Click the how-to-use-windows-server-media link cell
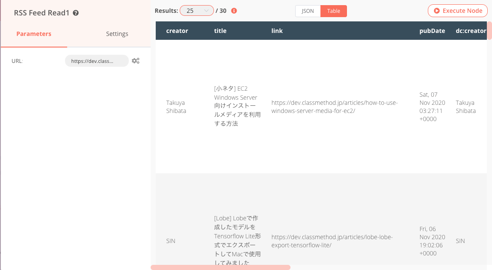This screenshot has height=270, width=492. click(x=335, y=107)
